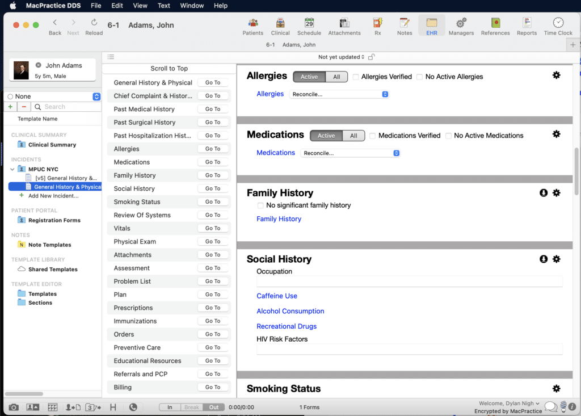Open the Window menu
The height and width of the screenshot is (416, 581).
tap(192, 6)
